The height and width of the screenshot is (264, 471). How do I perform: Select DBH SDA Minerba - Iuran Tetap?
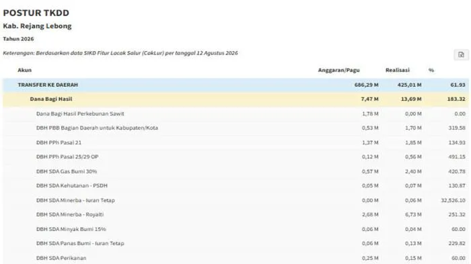[x=235, y=200]
